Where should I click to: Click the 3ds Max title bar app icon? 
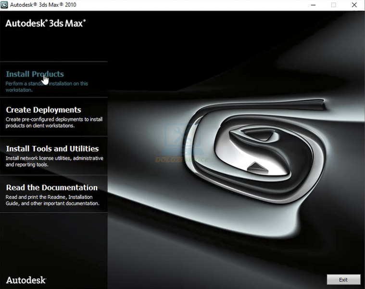click(5, 5)
